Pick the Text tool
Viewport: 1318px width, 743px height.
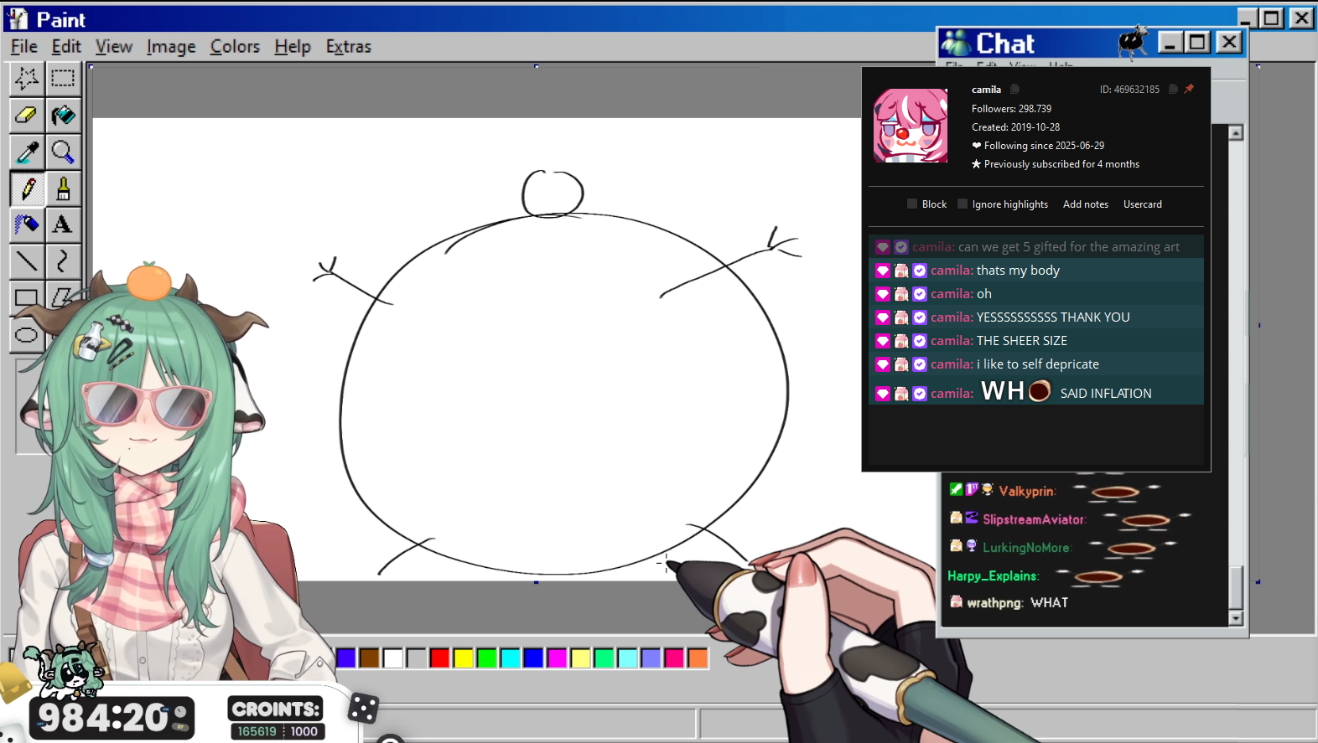pyautogui.click(x=63, y=224)
